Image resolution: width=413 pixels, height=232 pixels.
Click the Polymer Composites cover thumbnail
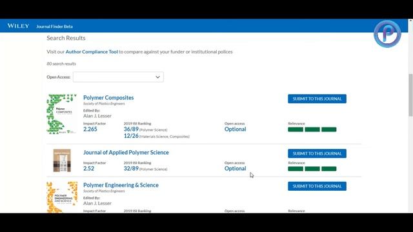62,114
